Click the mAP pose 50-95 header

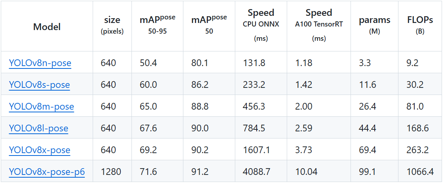pos(157,25)
